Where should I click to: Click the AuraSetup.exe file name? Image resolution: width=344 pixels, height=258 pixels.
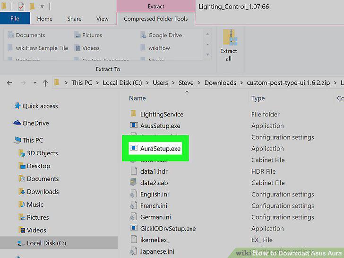click(160, 149)
